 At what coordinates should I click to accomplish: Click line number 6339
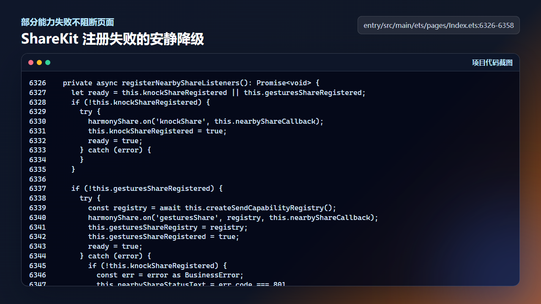(x=38, y=208)
